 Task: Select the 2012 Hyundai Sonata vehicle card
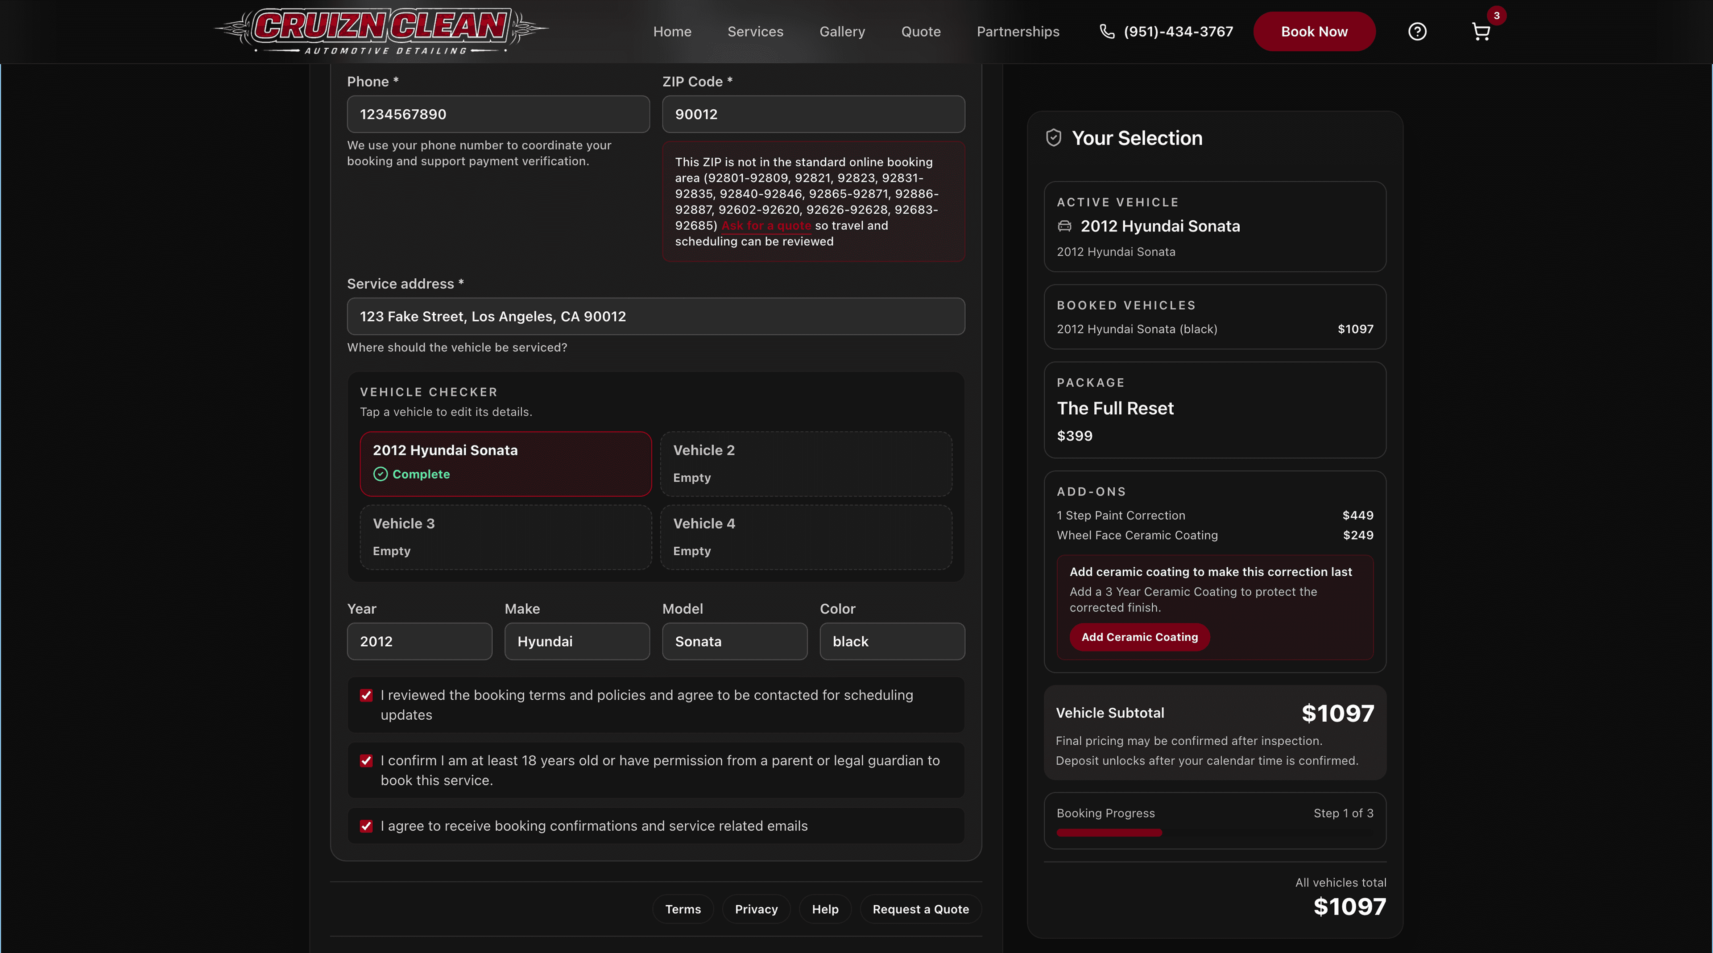pyautogui.click(x=505, y=464)
